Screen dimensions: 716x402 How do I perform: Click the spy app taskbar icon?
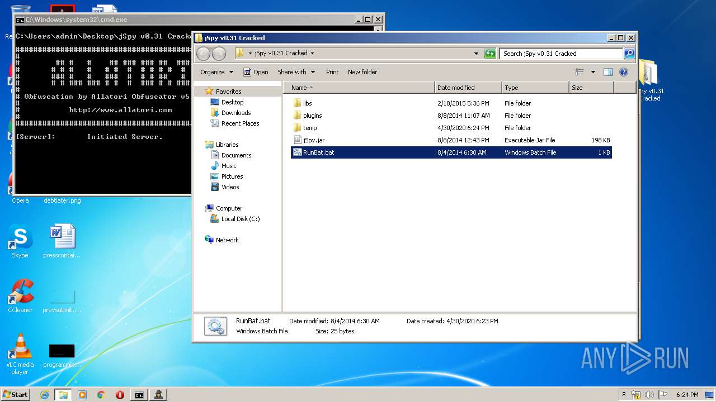tap(159, 395)
